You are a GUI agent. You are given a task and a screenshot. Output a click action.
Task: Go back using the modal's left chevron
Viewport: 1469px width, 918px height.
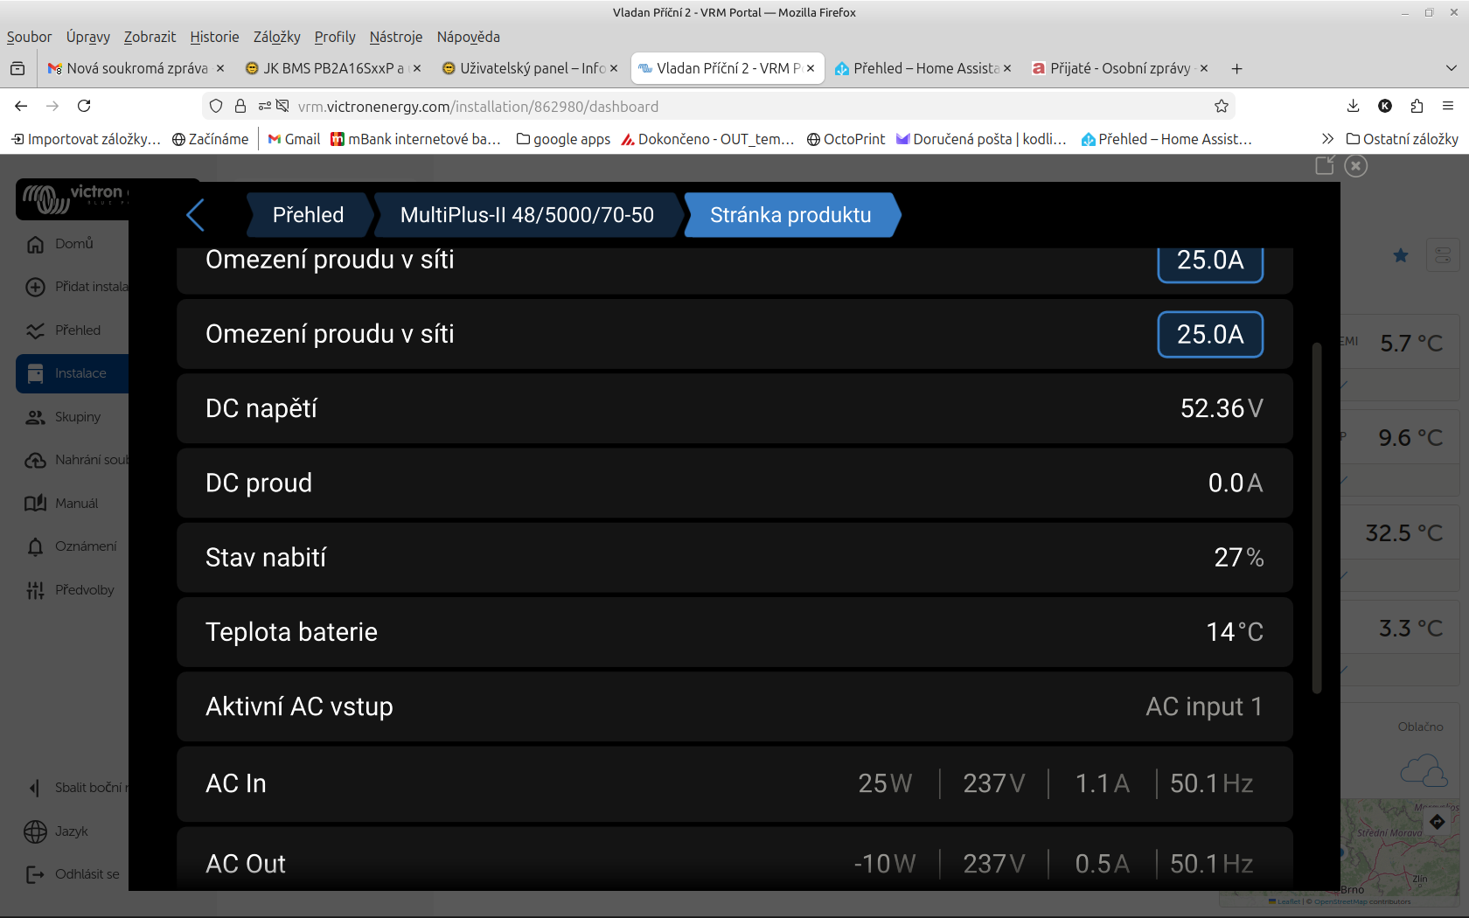pos(195,215)
